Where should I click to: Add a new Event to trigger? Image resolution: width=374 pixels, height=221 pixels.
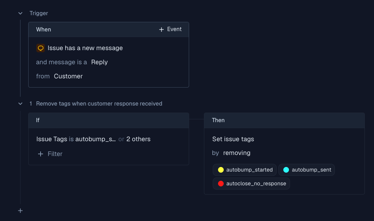tap(170, 29)
